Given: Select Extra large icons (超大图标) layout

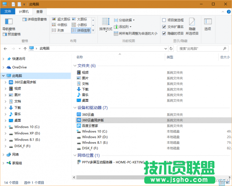Looking at the screenshot, I should pos(61,19).
